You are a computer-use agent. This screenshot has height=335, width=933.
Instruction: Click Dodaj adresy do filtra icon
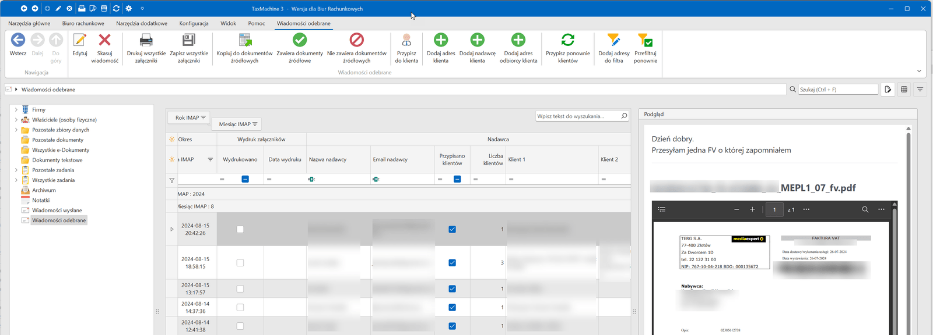[613, 40]
